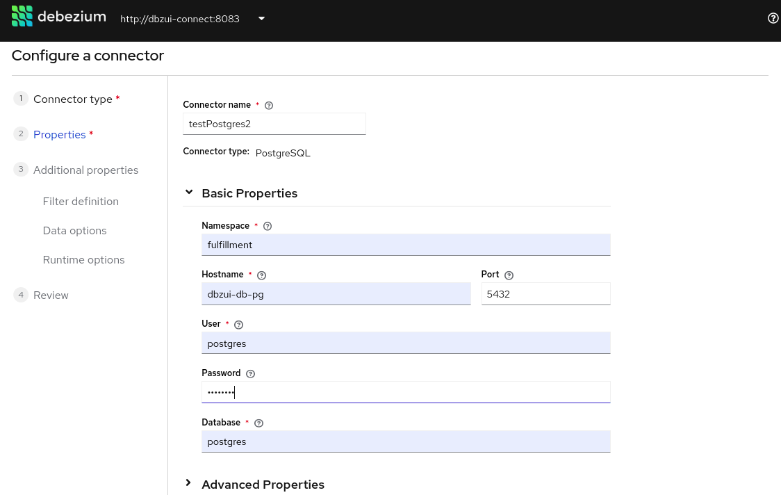
Task: Click the Port field help icon
Action: (509, 275)
